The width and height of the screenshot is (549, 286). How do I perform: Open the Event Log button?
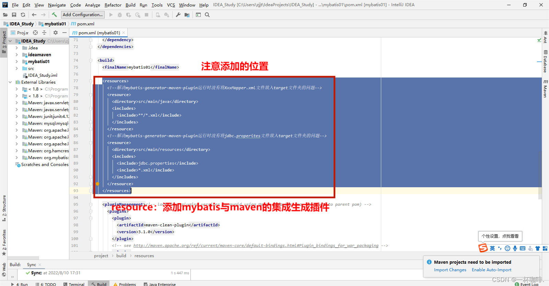527,284
